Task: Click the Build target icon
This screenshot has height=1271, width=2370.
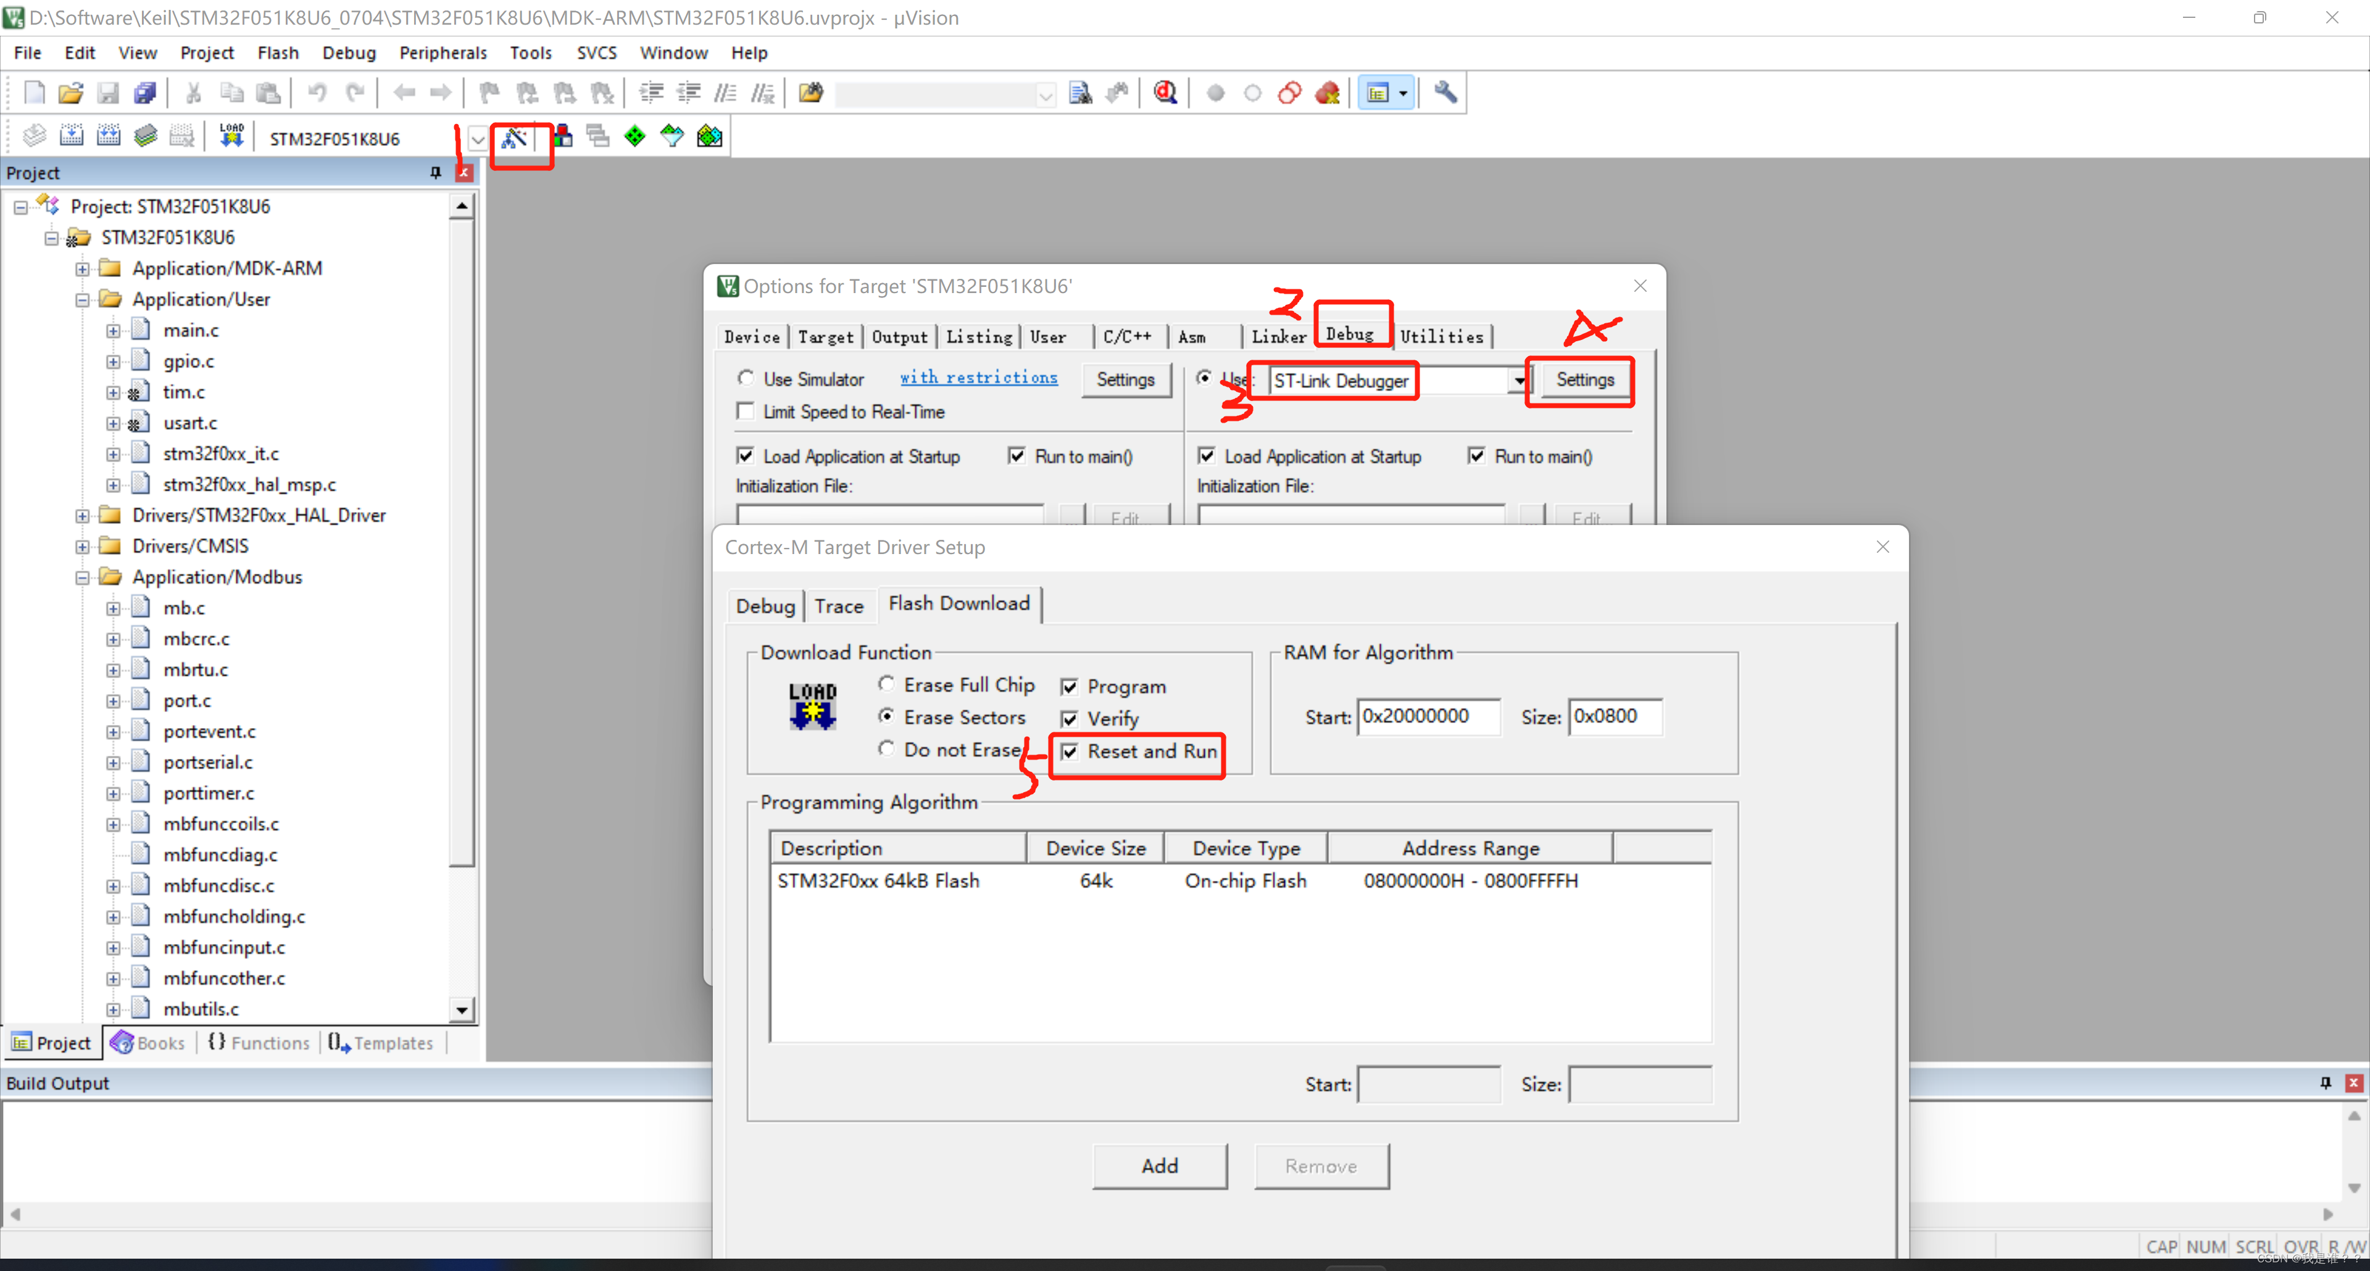Action: 72,136
